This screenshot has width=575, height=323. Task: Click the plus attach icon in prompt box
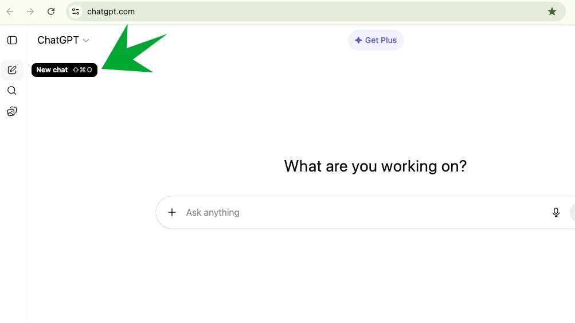point(172,212)
